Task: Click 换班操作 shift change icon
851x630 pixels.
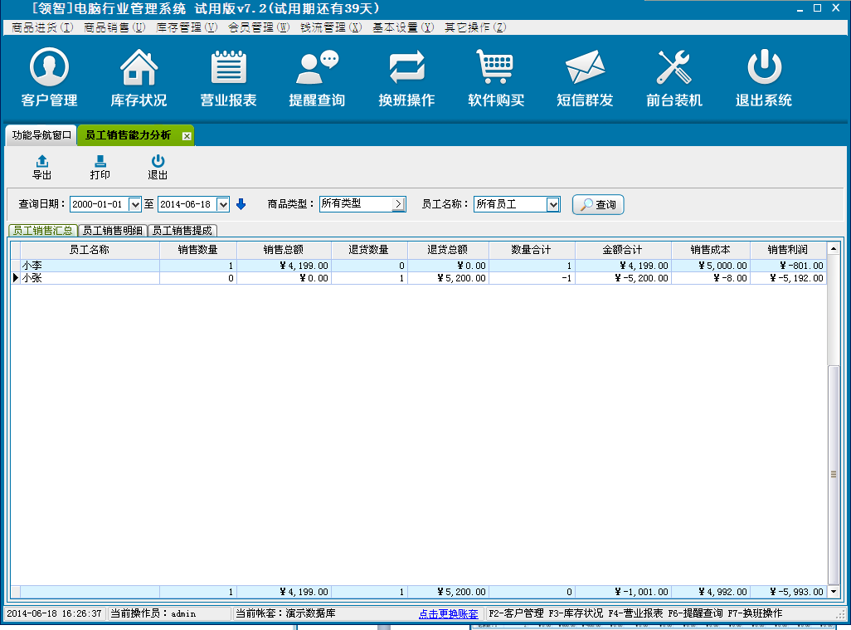Action: 406,68
